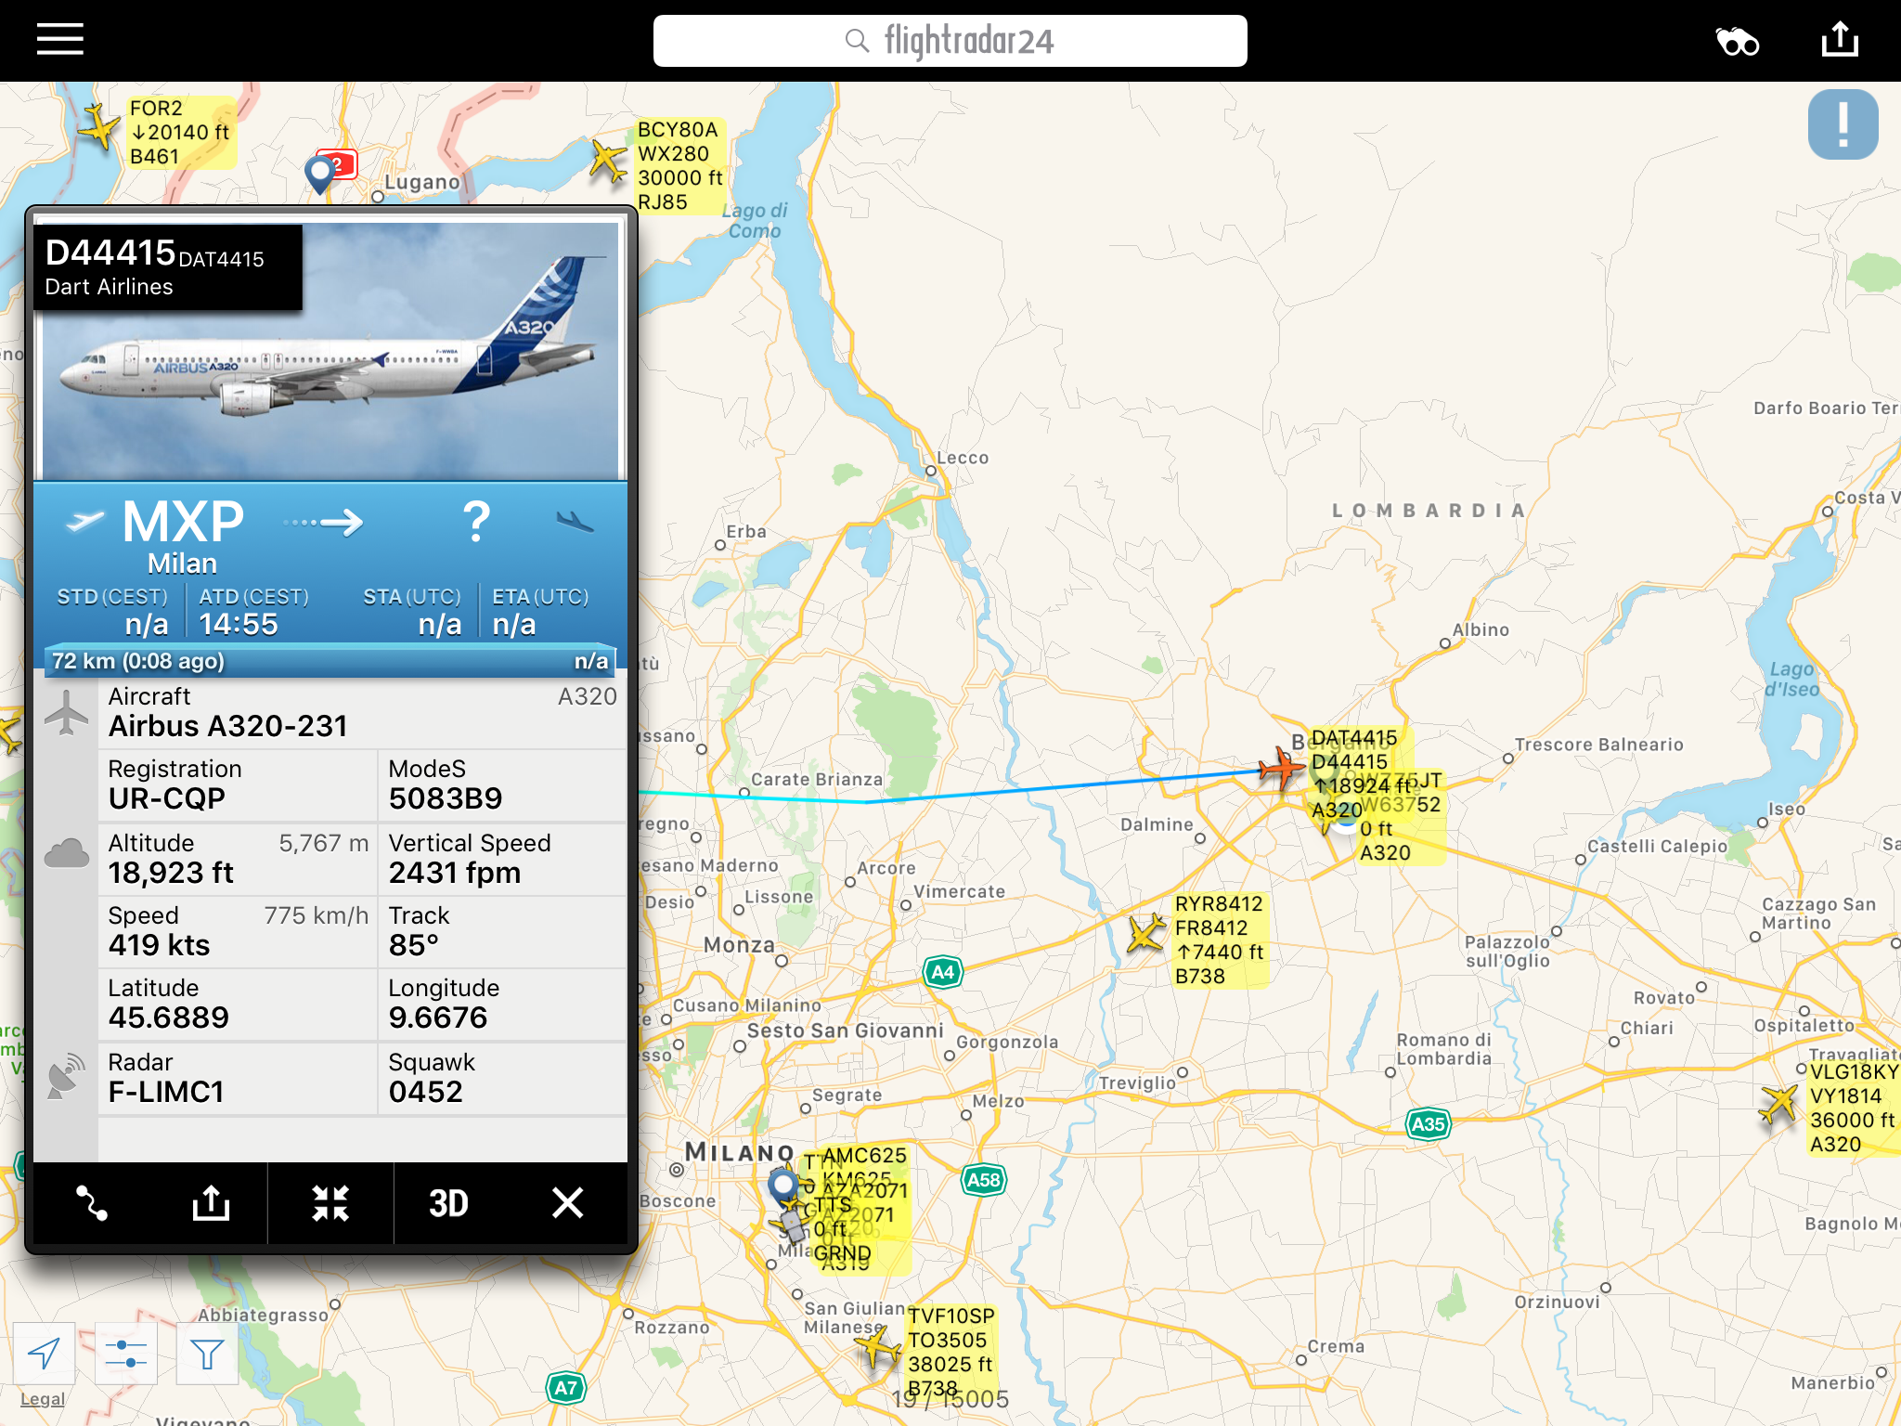The width and height of the screenshot is (1901, 1426).
Task: Focus the flightradar24 search field
Action: tap(950, 41)
